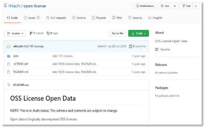Image resolution: width=206 pixels, height=129 pixels.
Task: Click the README list icon above content
Action: [x=8, y=85]
